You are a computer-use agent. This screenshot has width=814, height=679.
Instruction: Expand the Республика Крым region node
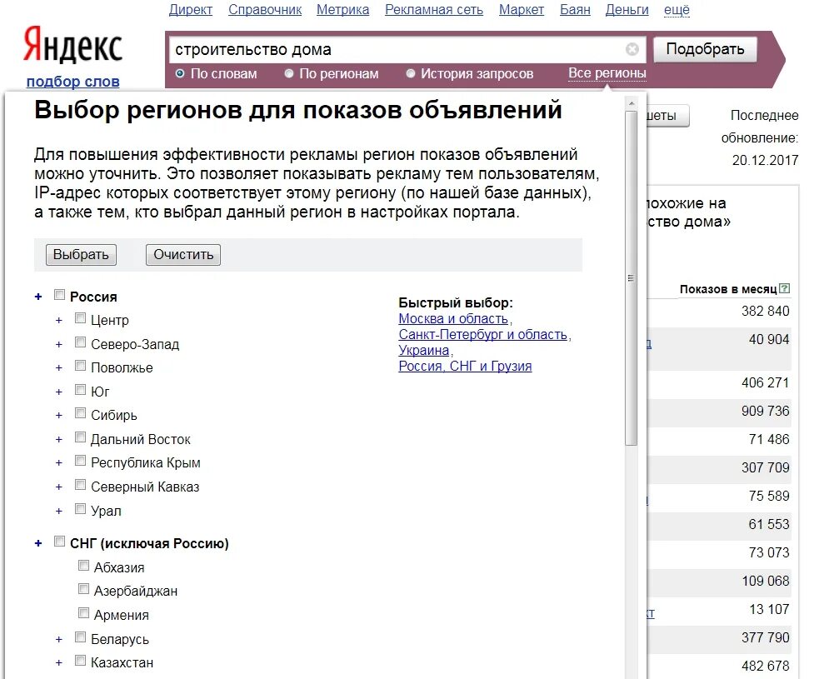[58, 463]
